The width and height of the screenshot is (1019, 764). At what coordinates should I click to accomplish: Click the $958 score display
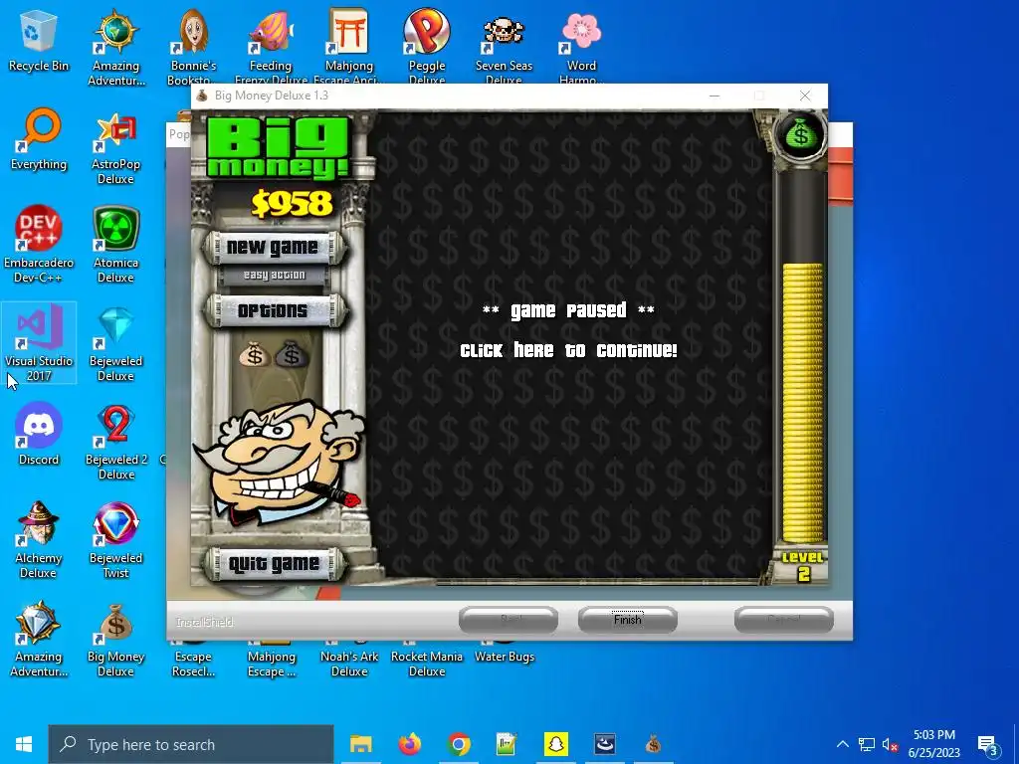(292, 204)
